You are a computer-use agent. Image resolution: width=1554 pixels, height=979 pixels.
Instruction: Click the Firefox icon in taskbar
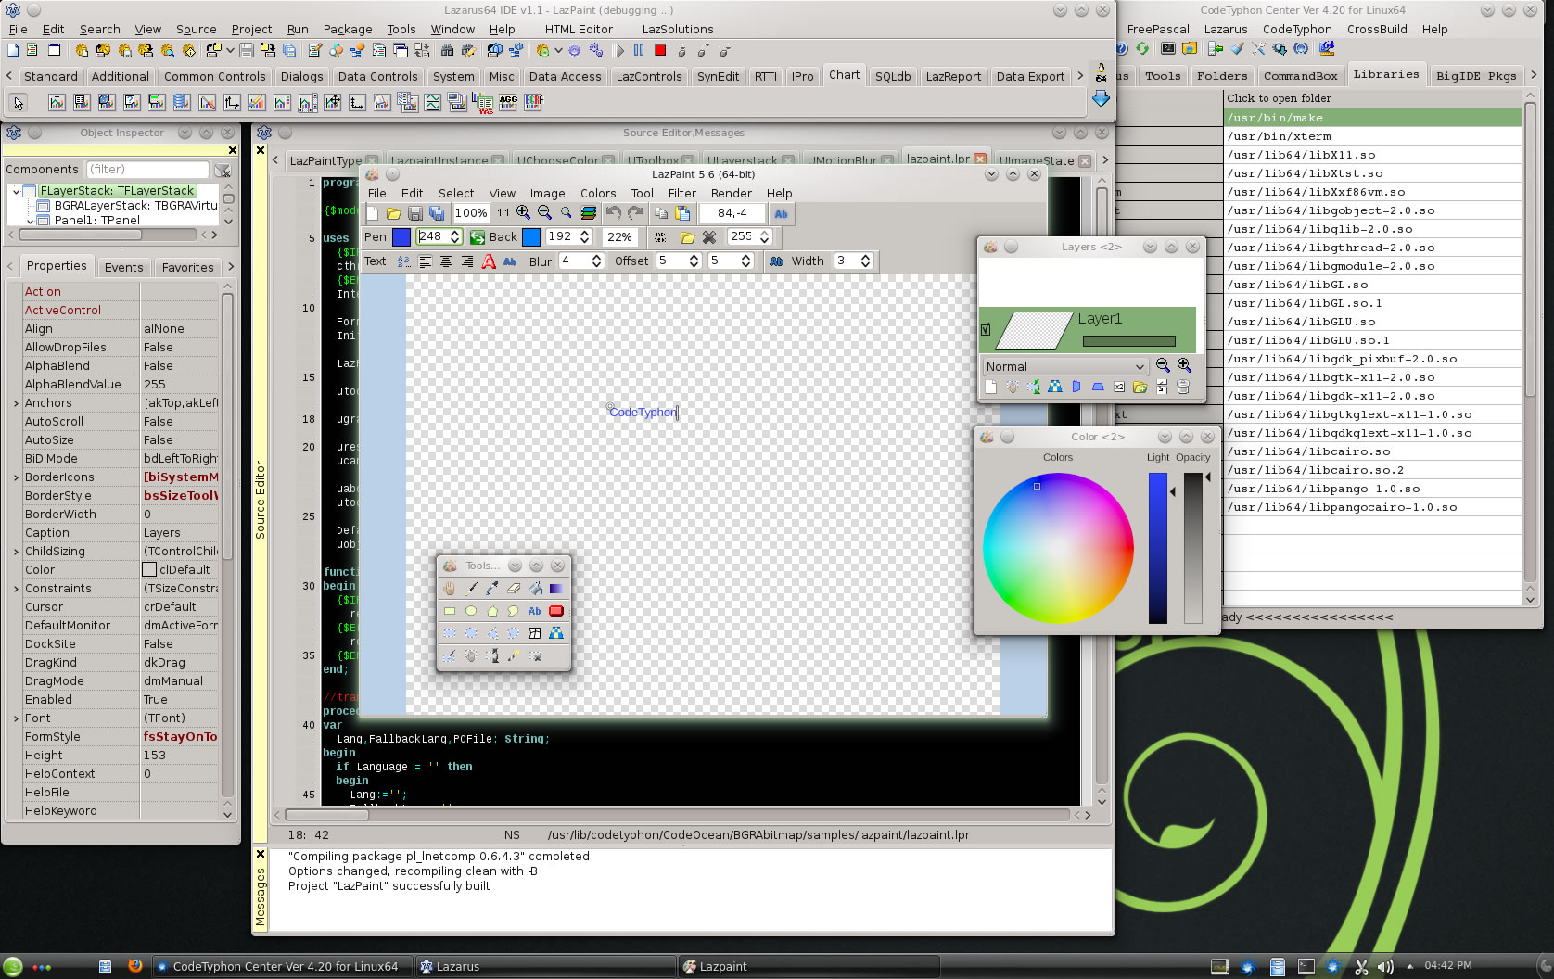point(134,965)
